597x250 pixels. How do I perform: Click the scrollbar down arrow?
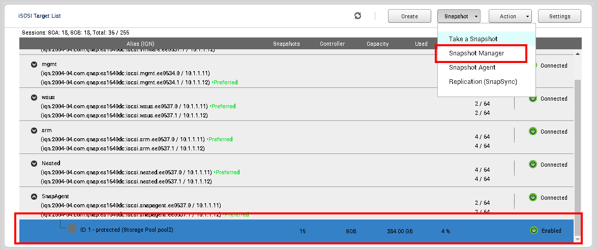coord(577,239)
